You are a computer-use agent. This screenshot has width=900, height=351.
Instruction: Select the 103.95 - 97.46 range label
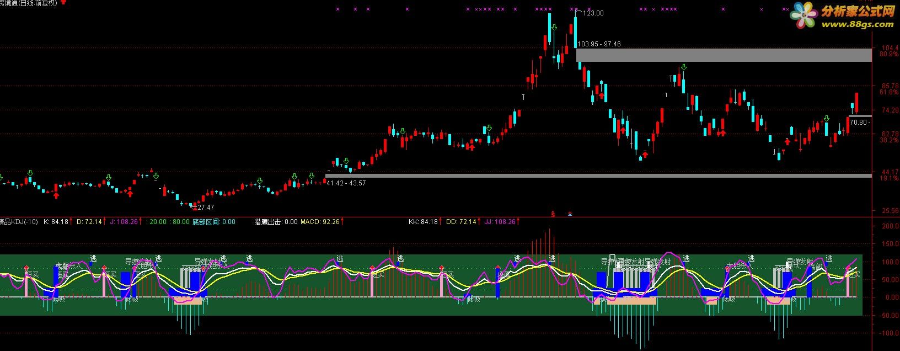pyautogui.click(x=599, y=44)
